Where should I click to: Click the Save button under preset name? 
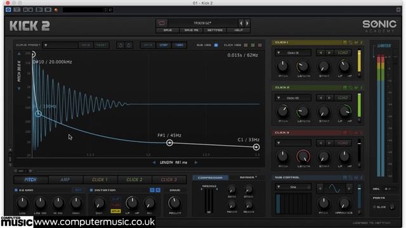(167, 30)
